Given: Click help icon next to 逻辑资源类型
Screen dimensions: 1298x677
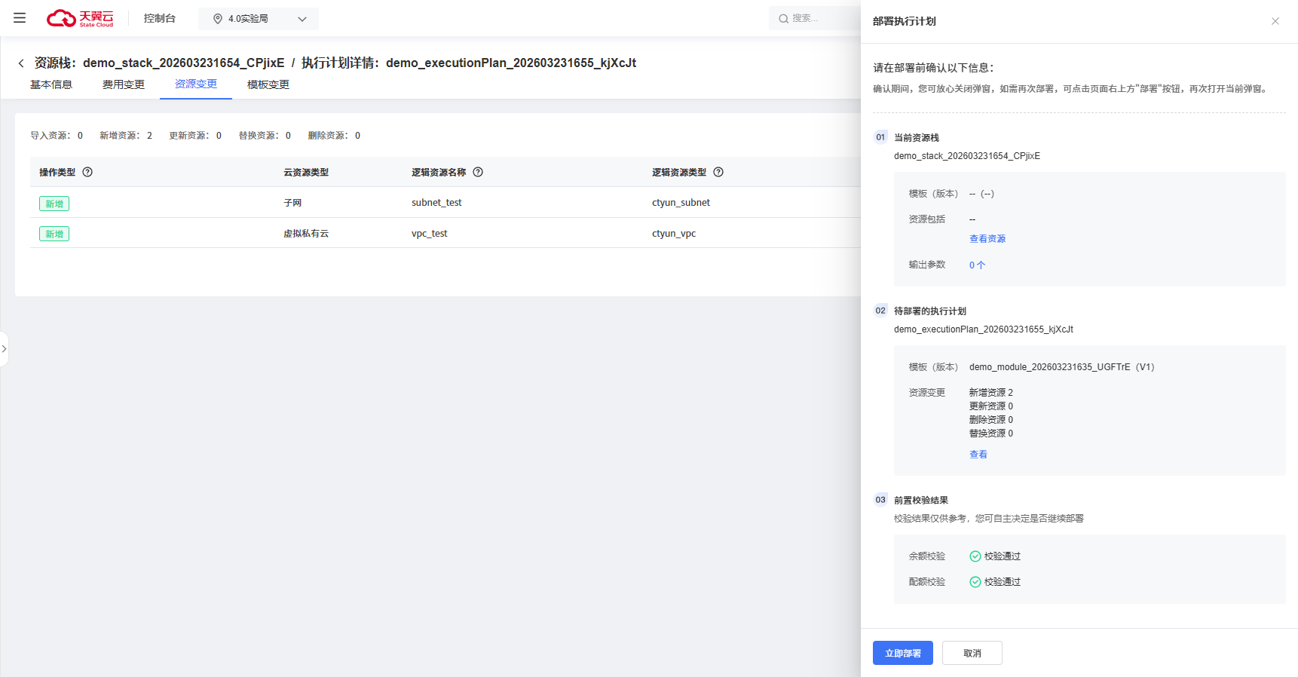Looking at the screenshot, I should click(x=718, y=172).
